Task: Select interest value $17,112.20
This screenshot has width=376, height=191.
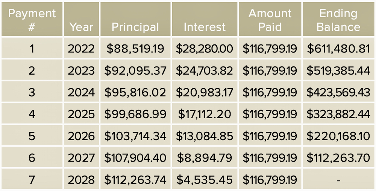Action: point(205,115)
